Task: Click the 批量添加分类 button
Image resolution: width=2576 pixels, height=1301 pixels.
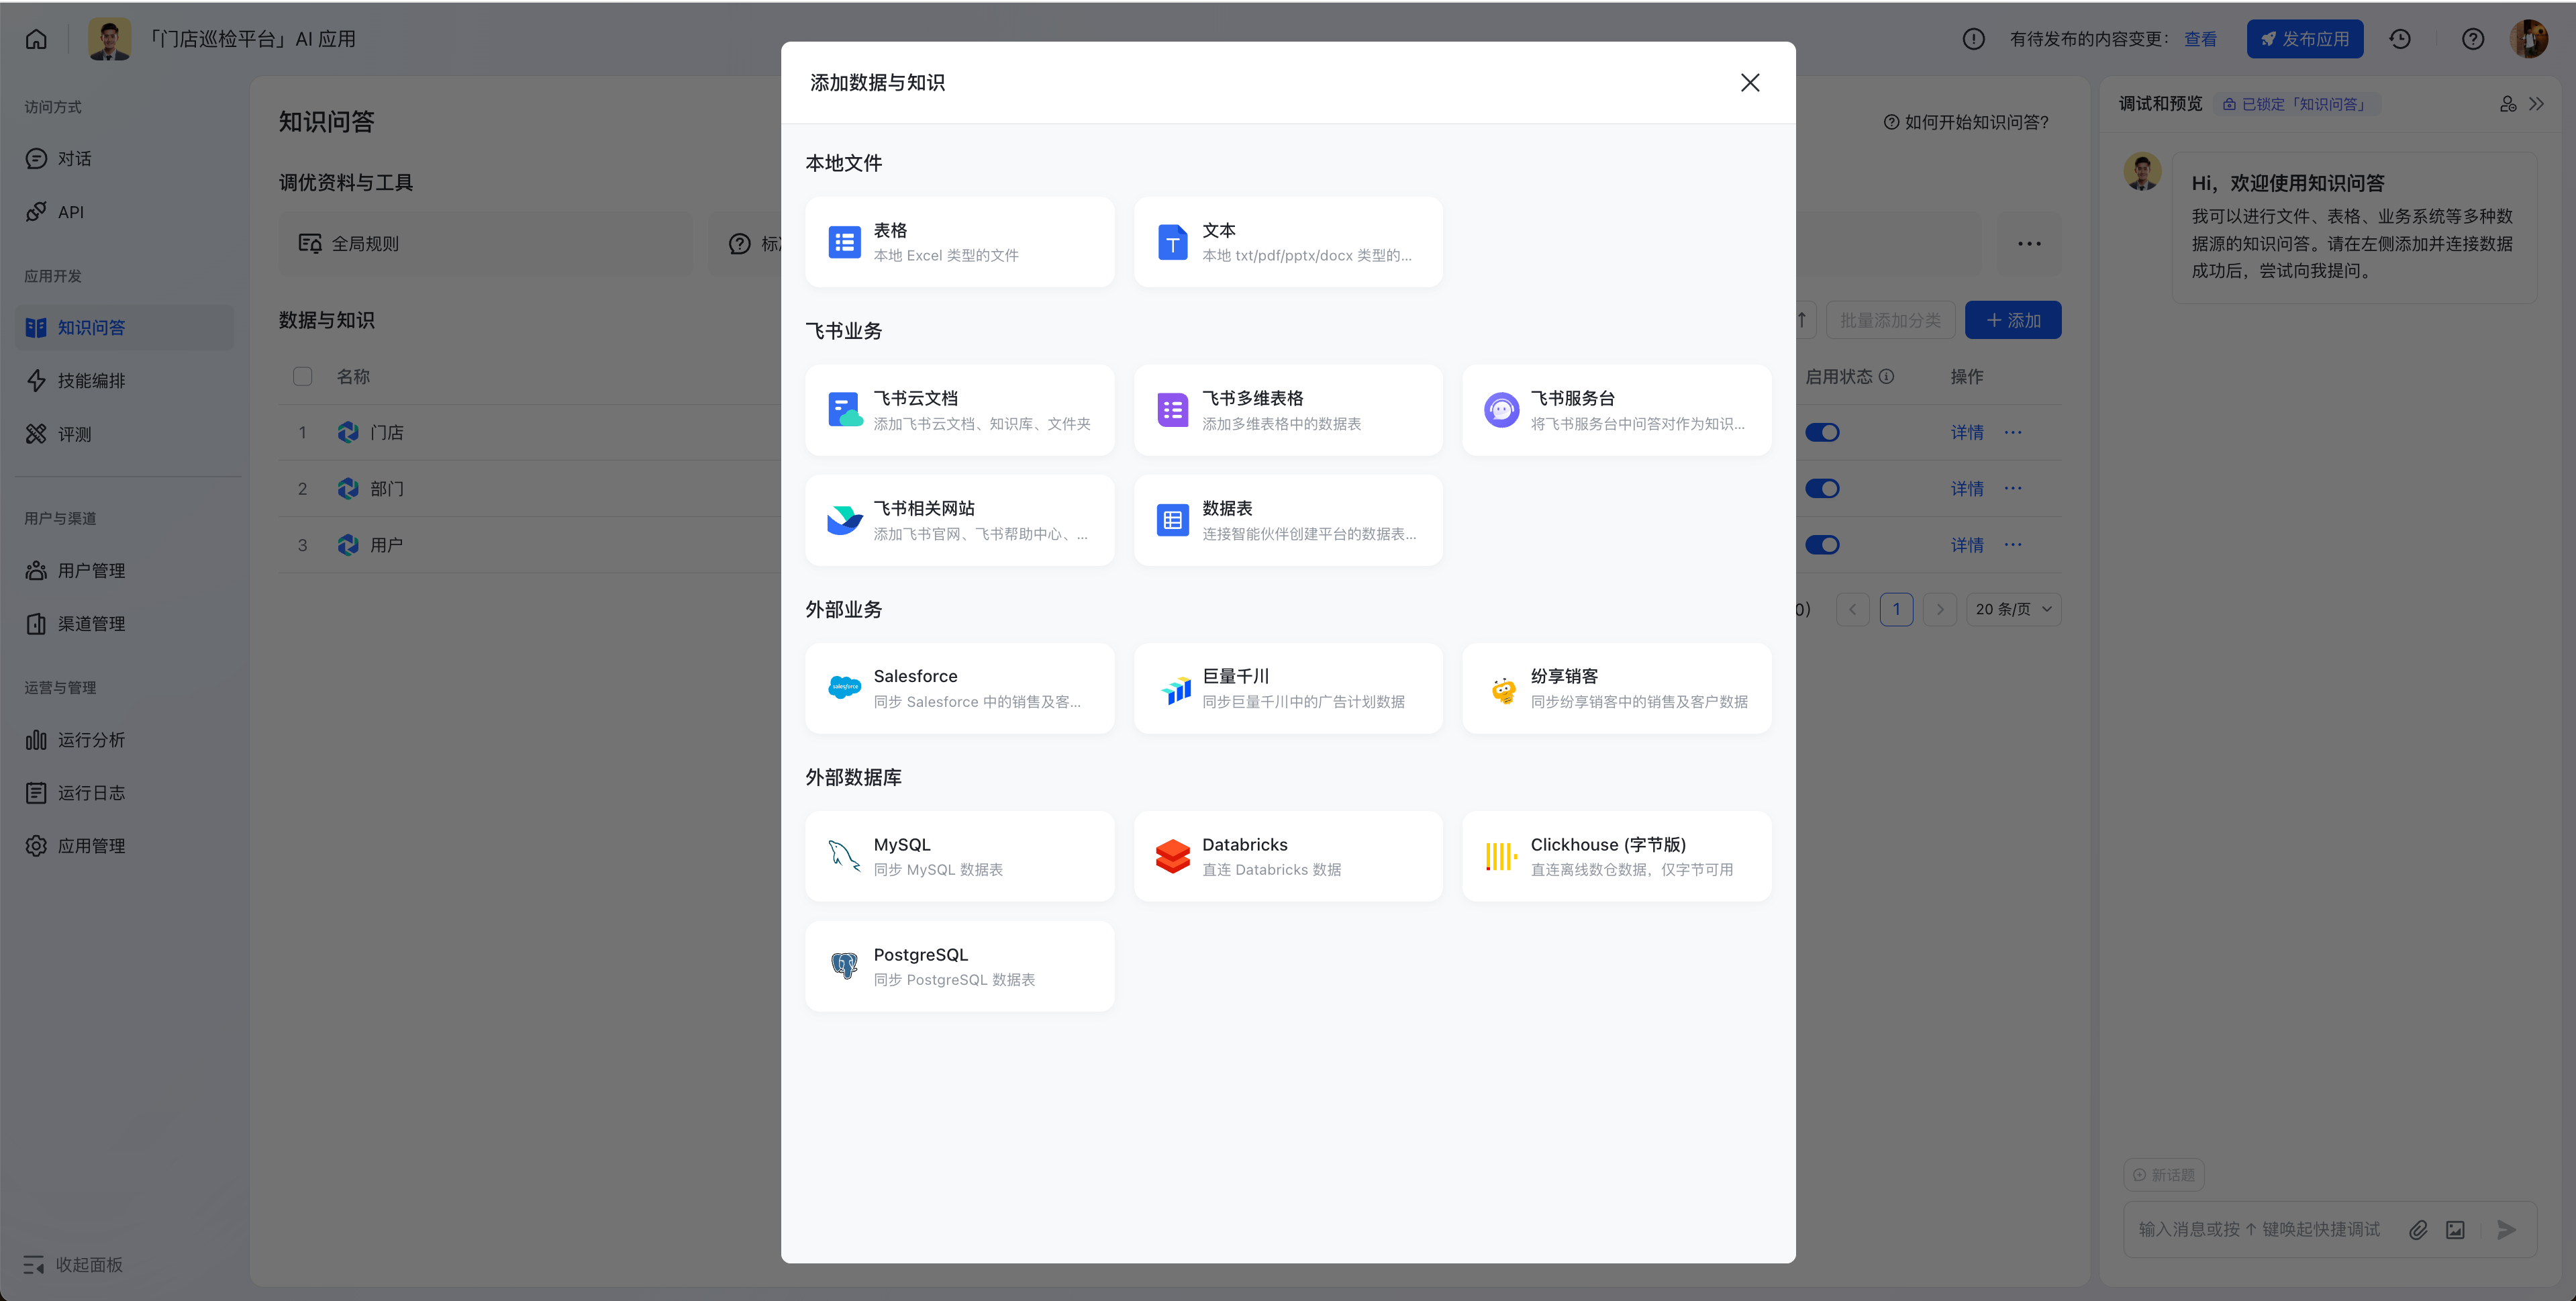Action: [x=1890, y=320]
